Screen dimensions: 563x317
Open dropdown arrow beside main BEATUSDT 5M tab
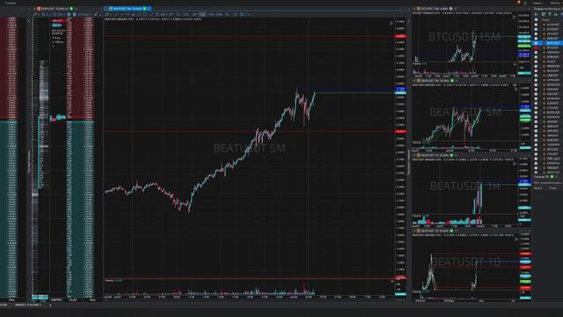pos(149,8)
